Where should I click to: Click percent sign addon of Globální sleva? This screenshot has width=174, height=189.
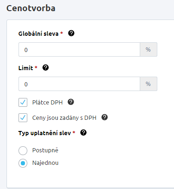click(x=149, y=50)
